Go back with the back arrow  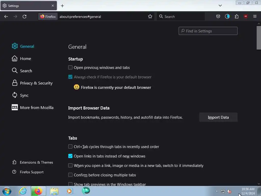[x=6, y=17]
